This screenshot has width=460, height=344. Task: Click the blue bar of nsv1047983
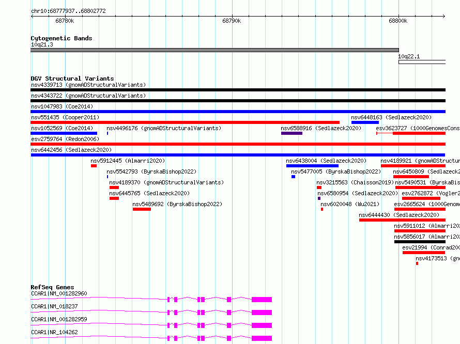(x=238, y=112)
